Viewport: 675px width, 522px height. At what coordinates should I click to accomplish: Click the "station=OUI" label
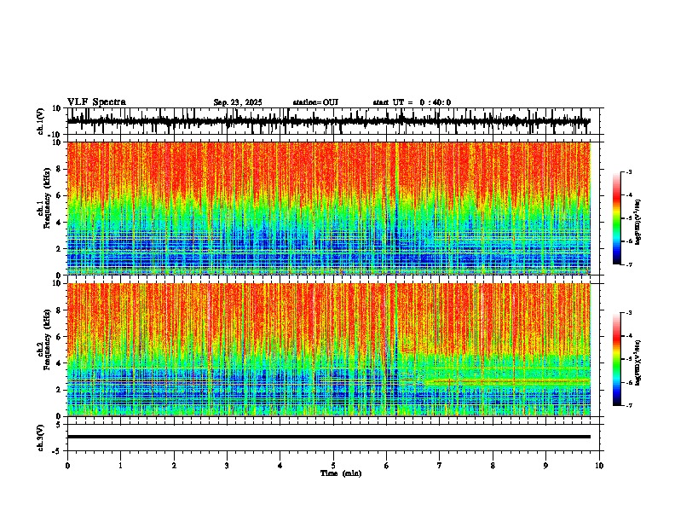315,102
